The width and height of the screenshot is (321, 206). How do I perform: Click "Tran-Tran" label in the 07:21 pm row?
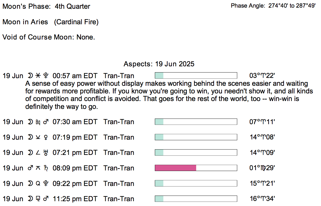119,153
